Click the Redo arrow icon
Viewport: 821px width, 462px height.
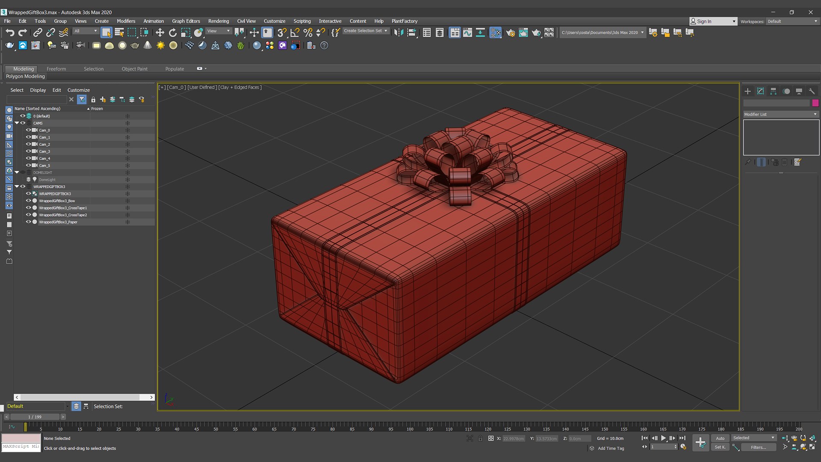[x=23, y=33]
